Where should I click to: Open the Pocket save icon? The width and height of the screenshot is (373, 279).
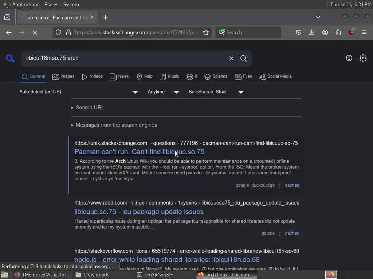click(x=299, y=32)
